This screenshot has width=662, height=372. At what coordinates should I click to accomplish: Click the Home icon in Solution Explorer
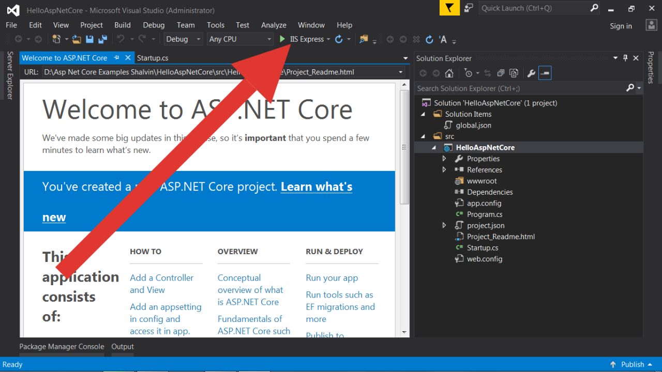tap(449, 73)
